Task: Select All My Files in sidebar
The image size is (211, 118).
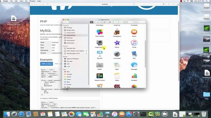Action: coord(71,30)
